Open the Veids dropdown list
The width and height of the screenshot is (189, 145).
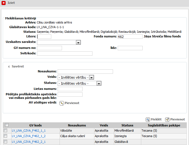[x=92, y=78]
